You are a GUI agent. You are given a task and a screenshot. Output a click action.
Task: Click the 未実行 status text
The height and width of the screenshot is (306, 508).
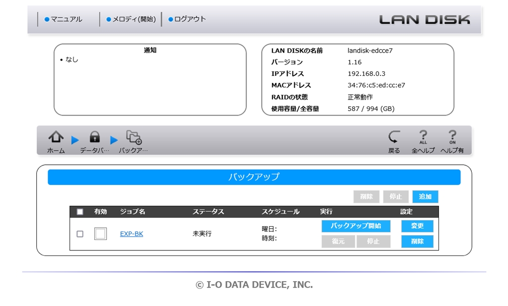[x=202, y=234]
